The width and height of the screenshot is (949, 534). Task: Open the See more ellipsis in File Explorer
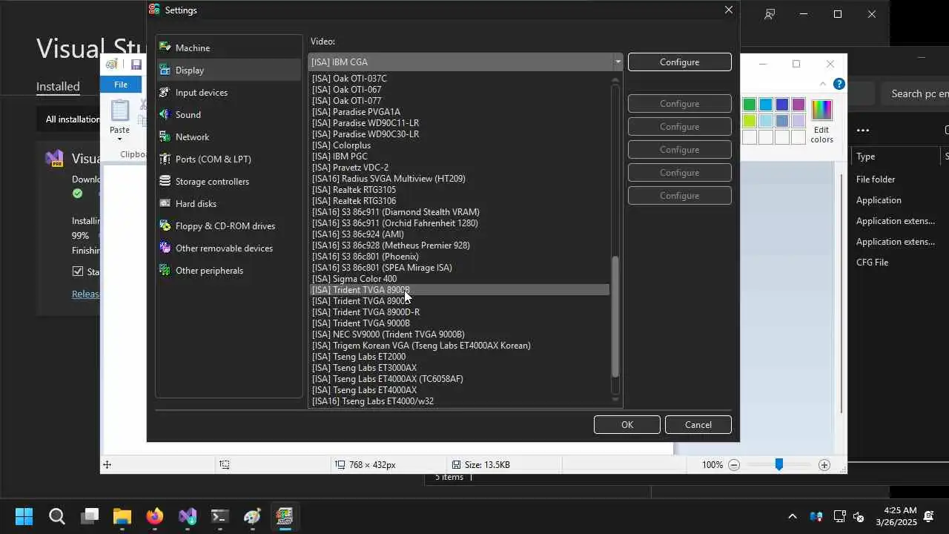point(862,131)
